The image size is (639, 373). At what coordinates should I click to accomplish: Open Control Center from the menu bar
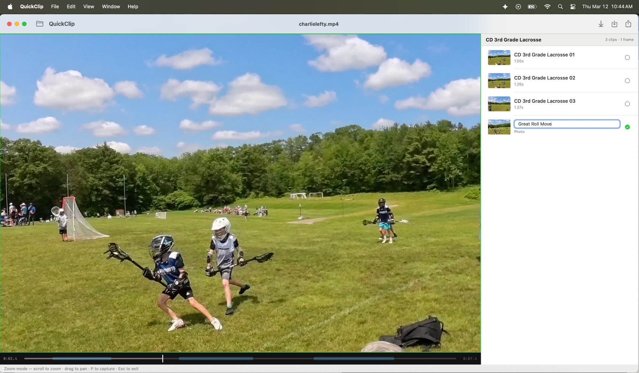[x=573, y=6]
